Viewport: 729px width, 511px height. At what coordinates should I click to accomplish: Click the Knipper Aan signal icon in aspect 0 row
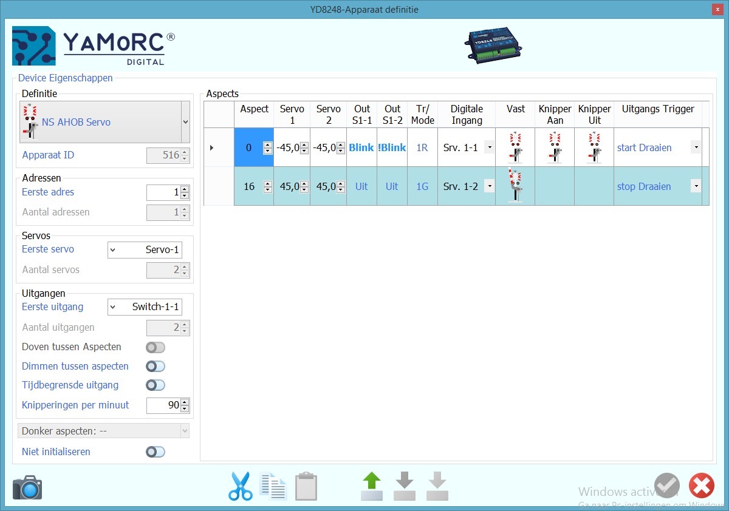pos(555,147)
